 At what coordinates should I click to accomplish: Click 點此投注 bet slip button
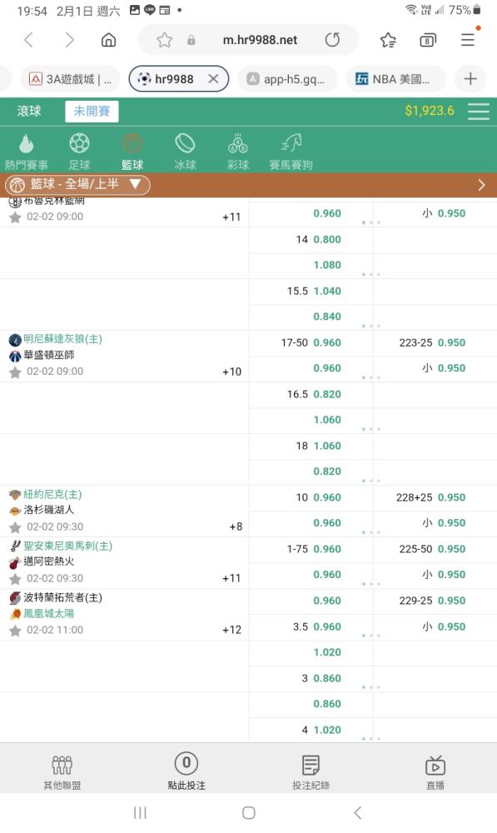(x=186, y=772)
